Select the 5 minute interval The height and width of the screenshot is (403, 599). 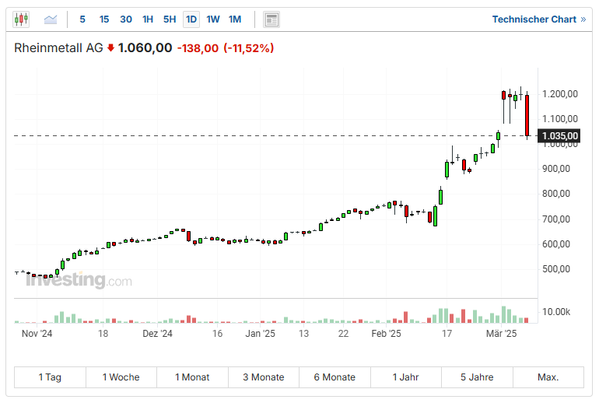[82, 19]
